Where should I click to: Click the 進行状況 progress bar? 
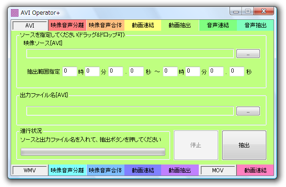pos(93,152)
